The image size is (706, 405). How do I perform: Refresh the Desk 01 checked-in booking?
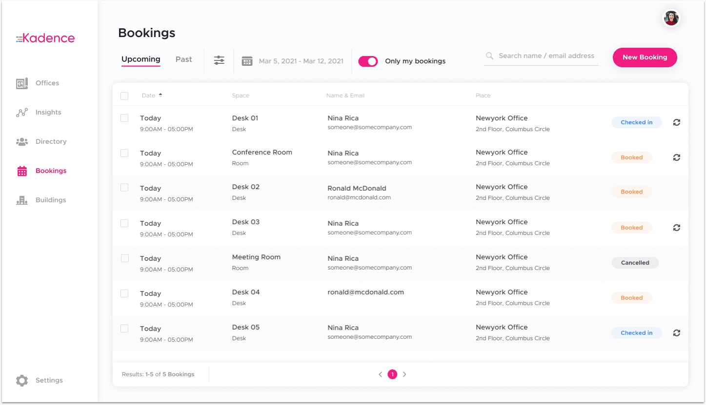coord(676,122)
